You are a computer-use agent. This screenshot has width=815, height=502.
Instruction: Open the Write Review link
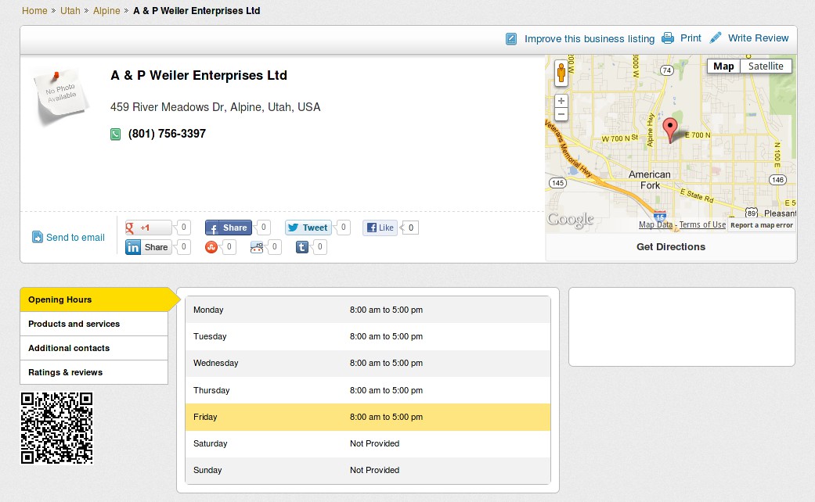[x=758, y=38]
